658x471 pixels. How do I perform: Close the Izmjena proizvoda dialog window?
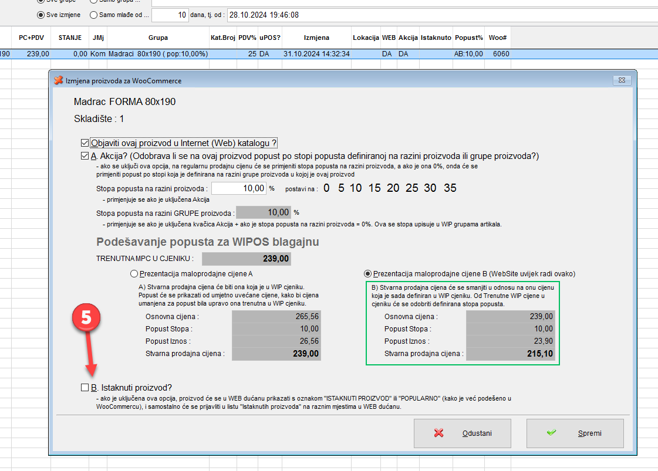point(620,80)
